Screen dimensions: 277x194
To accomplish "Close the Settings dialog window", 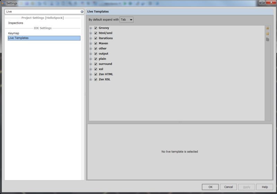I will pos(271,2).
